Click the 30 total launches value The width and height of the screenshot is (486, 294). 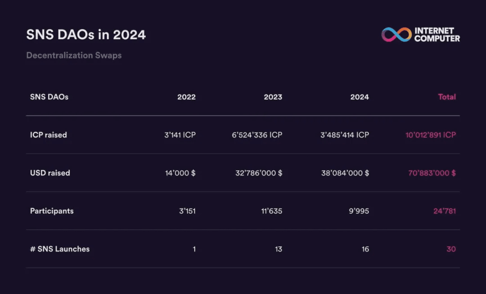click(451, 249)
